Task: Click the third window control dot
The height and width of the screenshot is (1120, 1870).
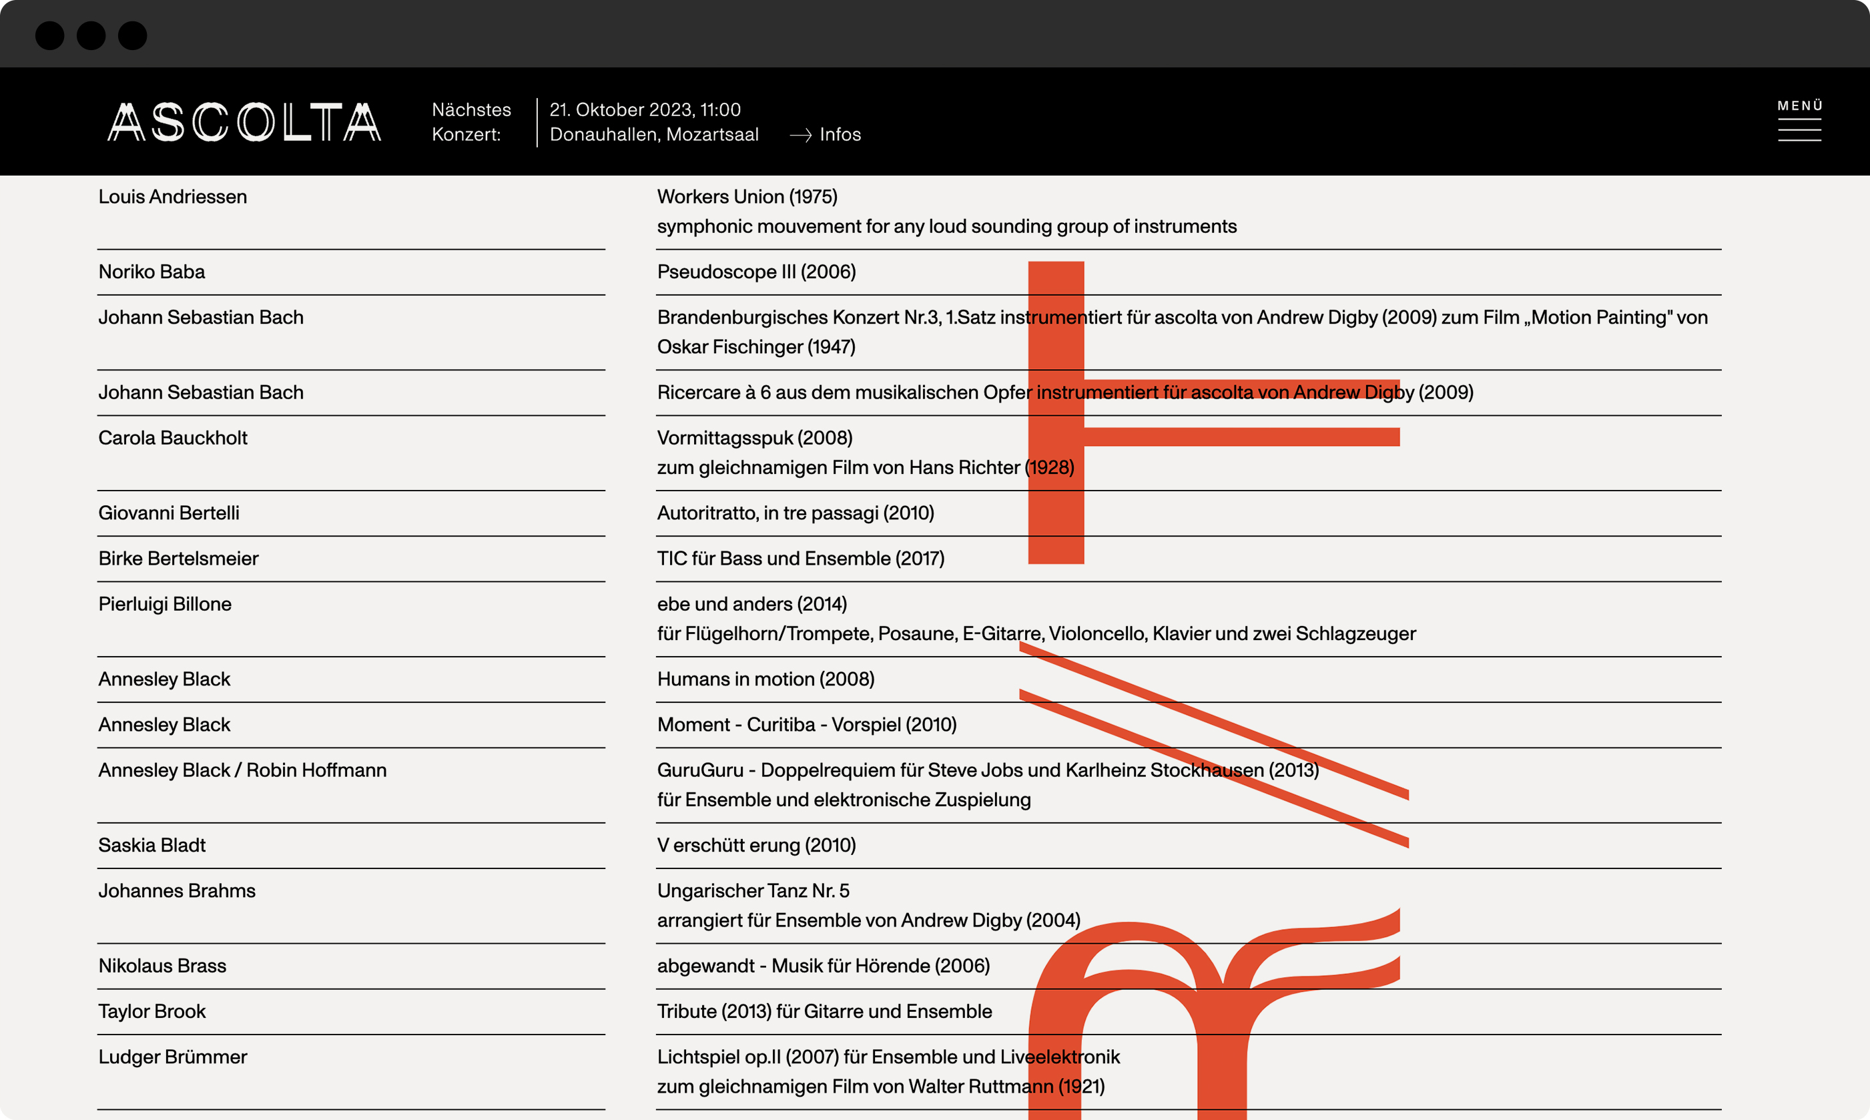Action: coord(133,35)
